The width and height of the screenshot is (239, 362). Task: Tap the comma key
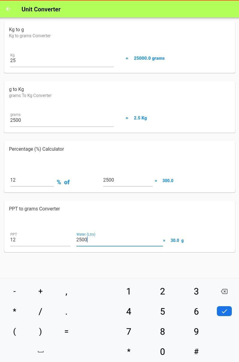pyautogui.click(x=66, y=291)
